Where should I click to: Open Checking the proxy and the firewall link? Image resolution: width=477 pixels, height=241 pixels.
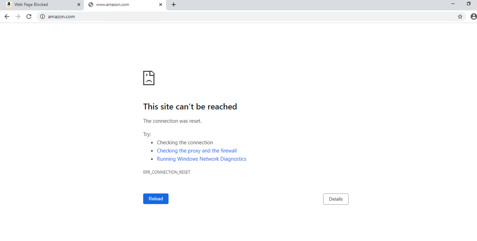197,151
